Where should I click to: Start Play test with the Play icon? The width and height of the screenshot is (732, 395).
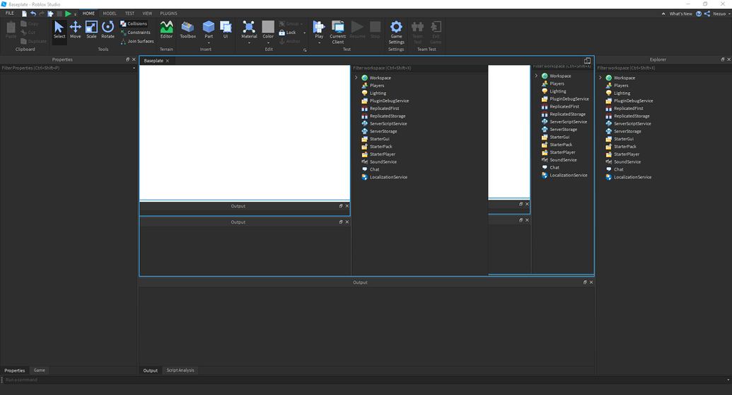pos(319,27)
